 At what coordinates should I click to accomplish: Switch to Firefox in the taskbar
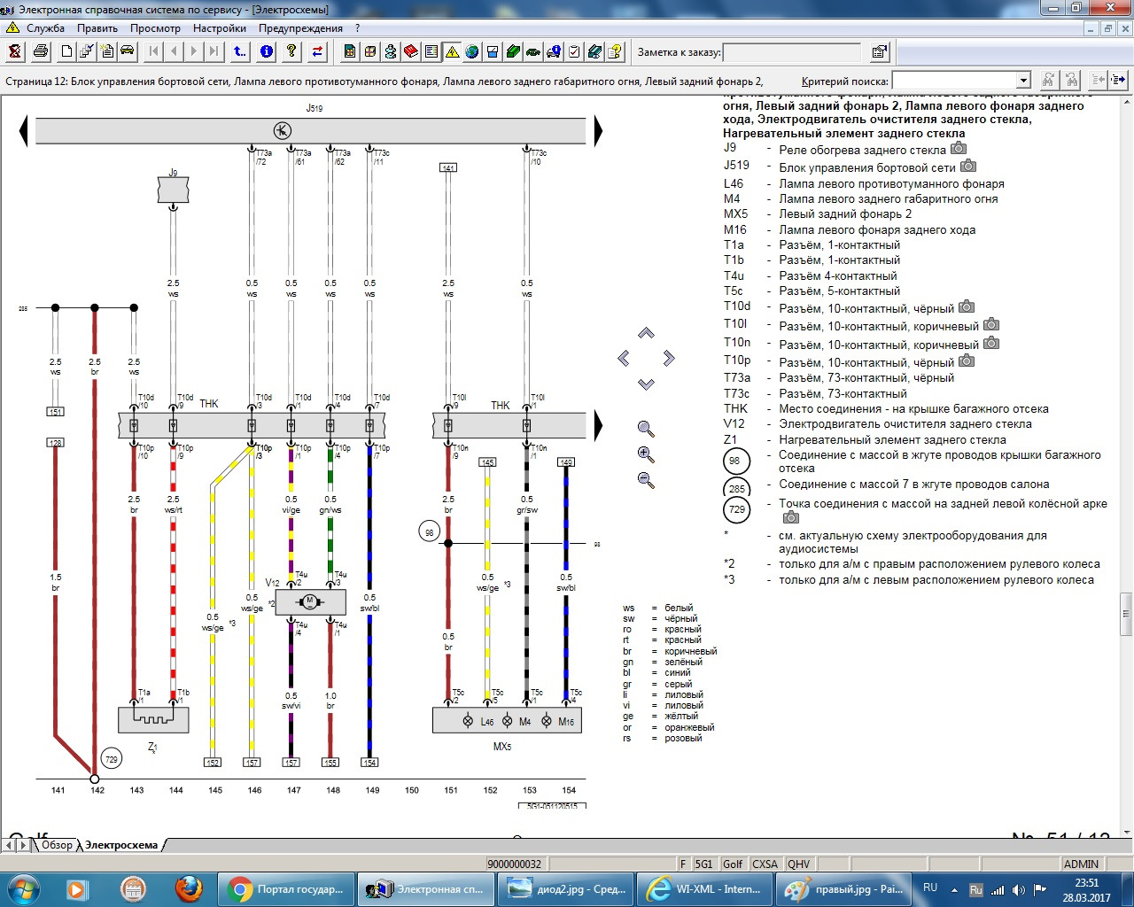pyautogui.click(x=189, y=888)
